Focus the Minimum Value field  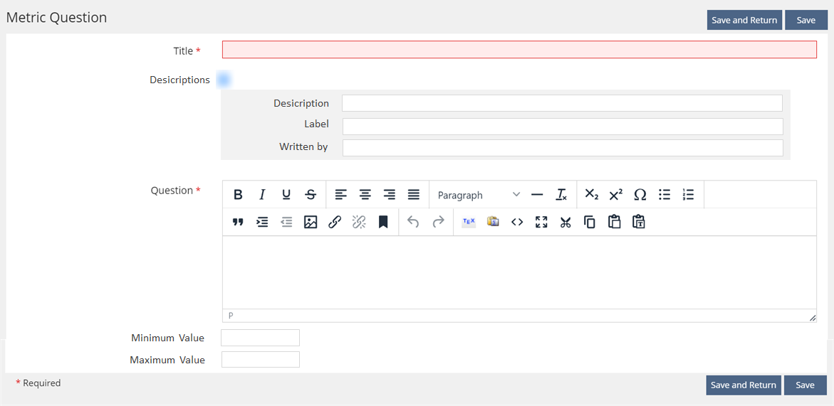(x=260, y=338)
